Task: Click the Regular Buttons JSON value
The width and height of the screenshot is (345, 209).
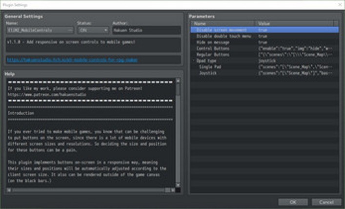Action: click(295, 54)
